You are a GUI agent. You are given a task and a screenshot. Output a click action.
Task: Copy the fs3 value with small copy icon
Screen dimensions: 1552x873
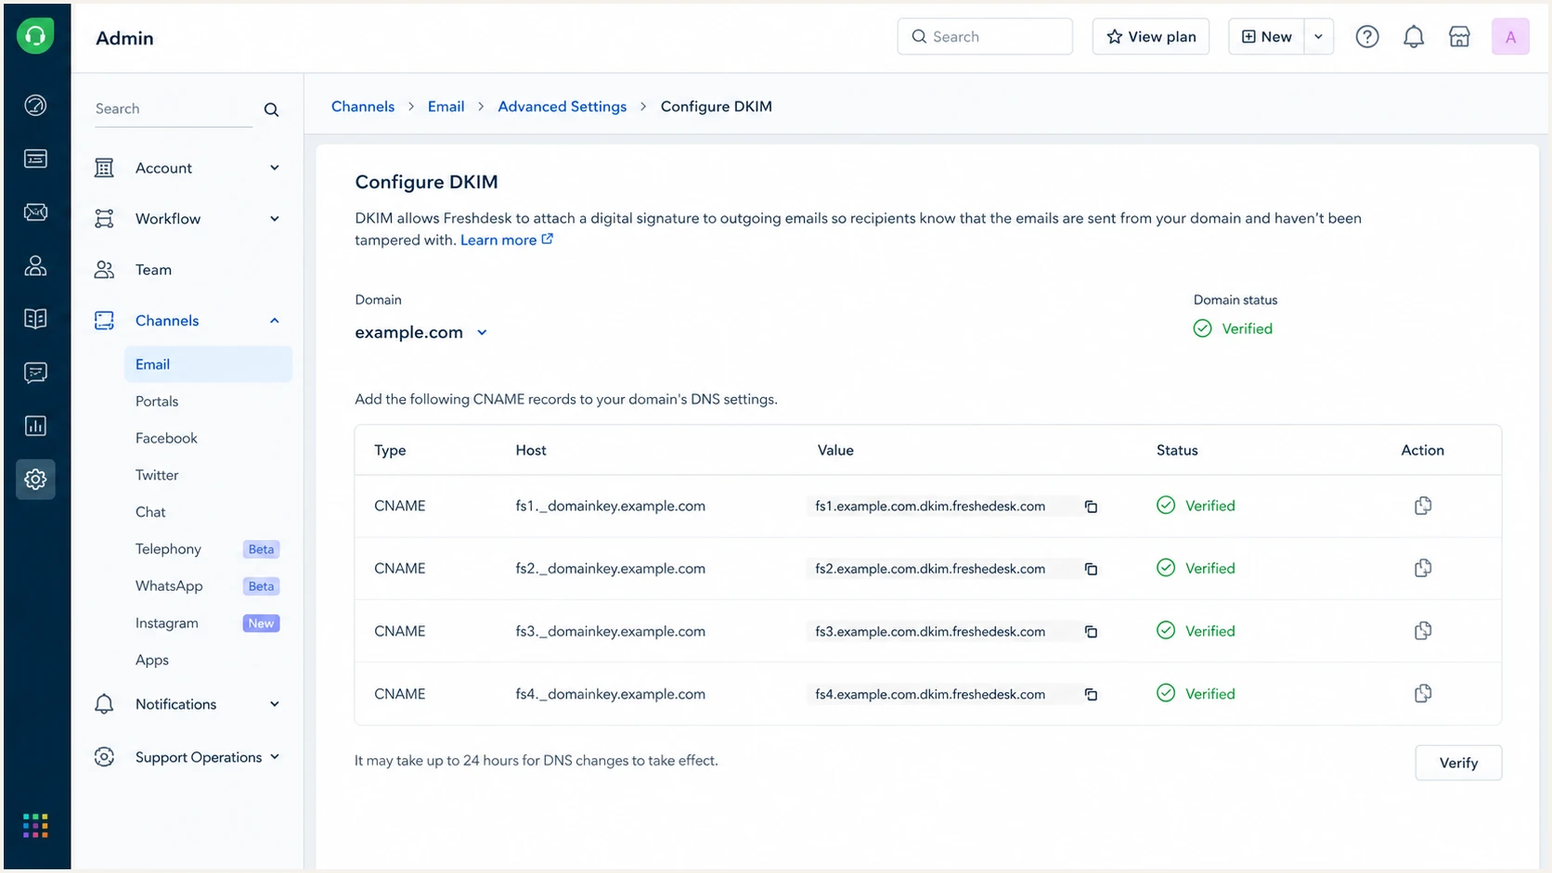point(1092,632)
